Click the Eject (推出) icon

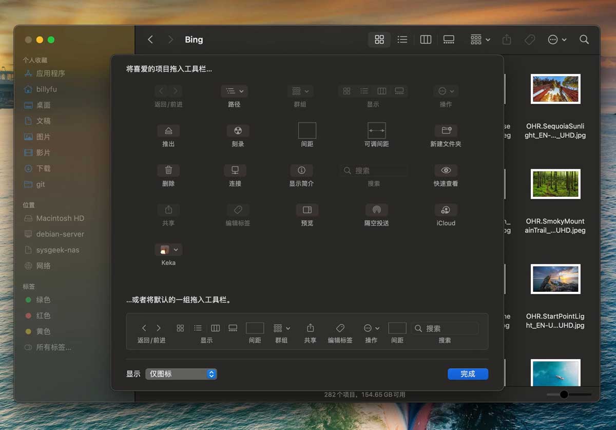click(168, 130)
